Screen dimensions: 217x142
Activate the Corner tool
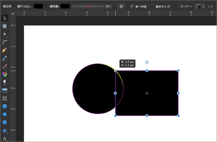click(x=5, y=42)
